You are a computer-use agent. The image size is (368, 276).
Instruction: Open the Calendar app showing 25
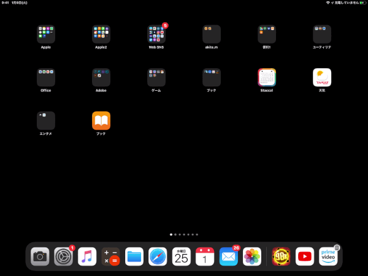[x=181, y=256]
